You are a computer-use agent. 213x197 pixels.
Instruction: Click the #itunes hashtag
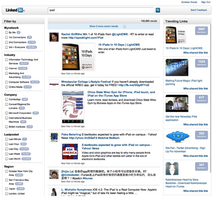[x=88, y=178]
